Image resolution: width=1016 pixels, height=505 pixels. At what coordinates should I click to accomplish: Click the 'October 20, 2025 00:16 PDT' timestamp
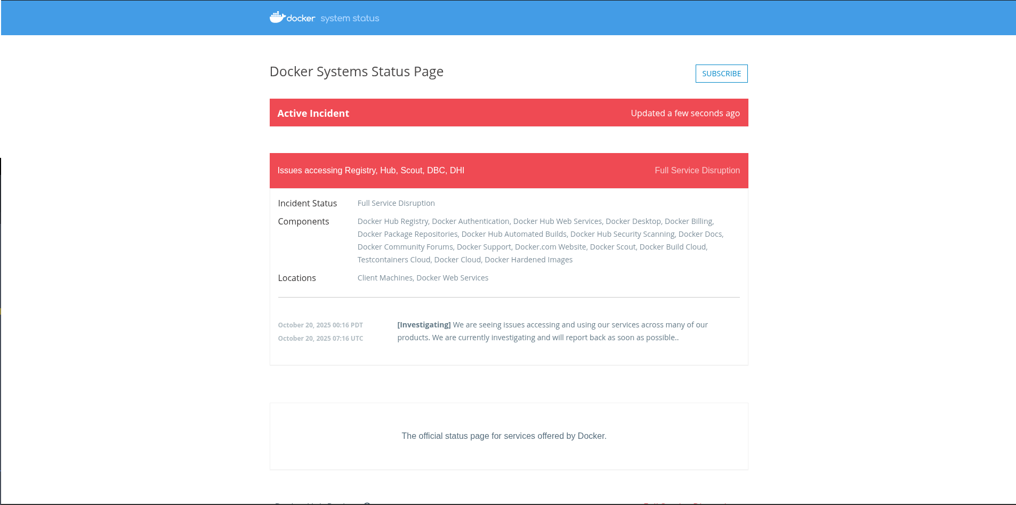tap(320, 325)
